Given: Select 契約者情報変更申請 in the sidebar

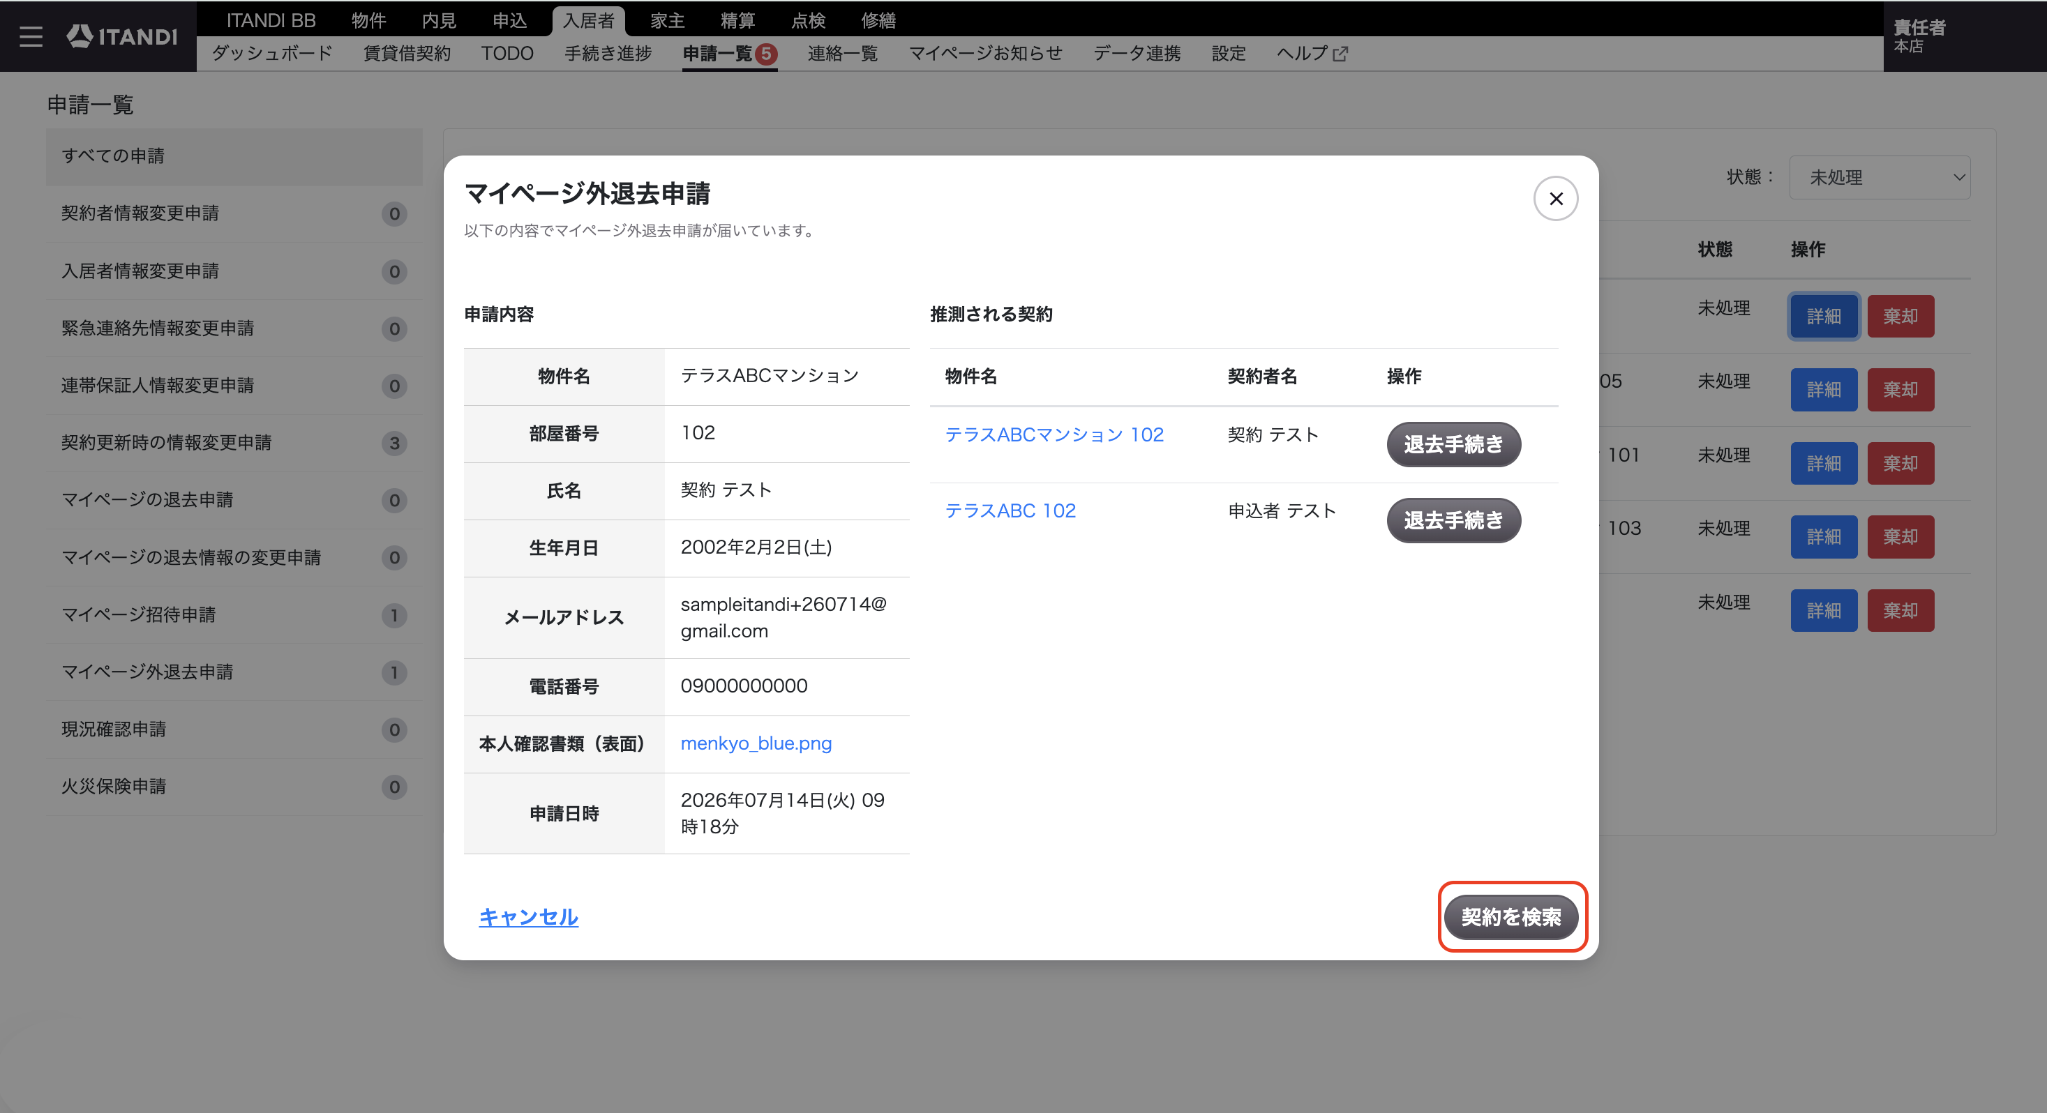Looking at the screenshot, I should point(234,213).
